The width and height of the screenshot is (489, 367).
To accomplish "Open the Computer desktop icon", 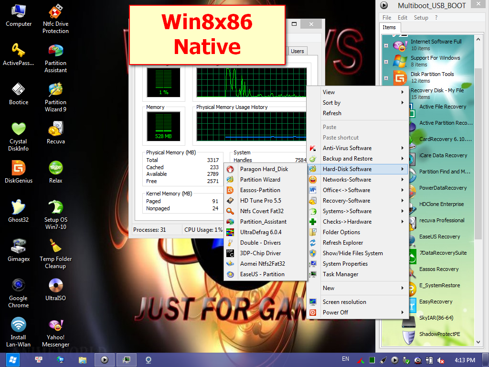I will [x=19, y=16].
